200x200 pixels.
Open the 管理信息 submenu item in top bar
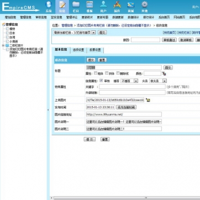pyautogui.click(x=25, y=17)
